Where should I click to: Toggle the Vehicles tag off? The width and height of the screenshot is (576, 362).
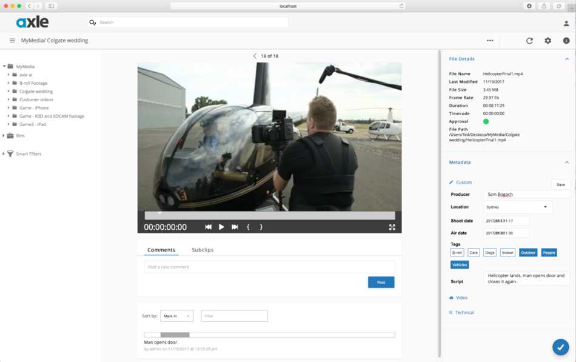pyautogui.click(x=460, y=264)
